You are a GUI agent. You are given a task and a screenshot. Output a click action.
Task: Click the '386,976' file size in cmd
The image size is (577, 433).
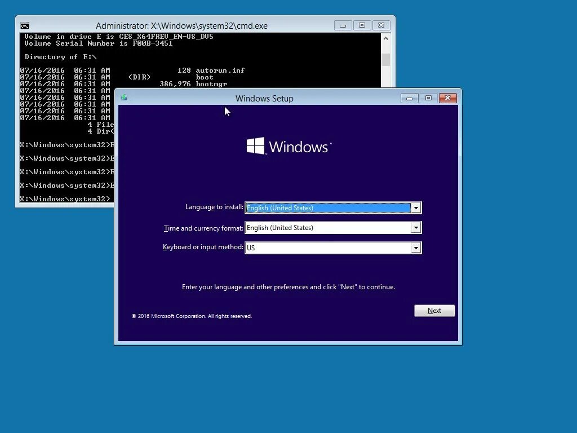pos(175,84)
